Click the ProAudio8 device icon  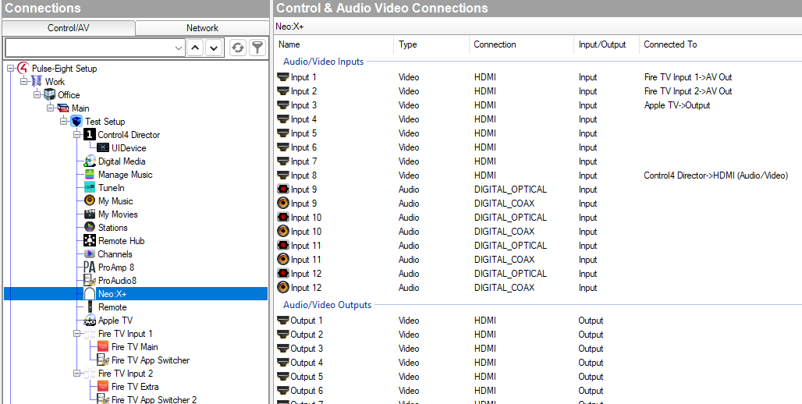click(x=90, y=280)
